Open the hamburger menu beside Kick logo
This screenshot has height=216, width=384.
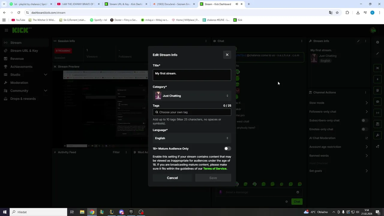[6, 30]
